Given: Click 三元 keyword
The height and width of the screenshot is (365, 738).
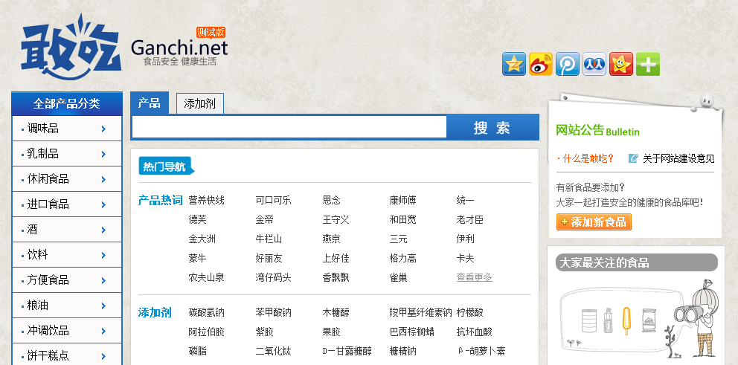Looking at the screenshot, I should pos(399,239).
